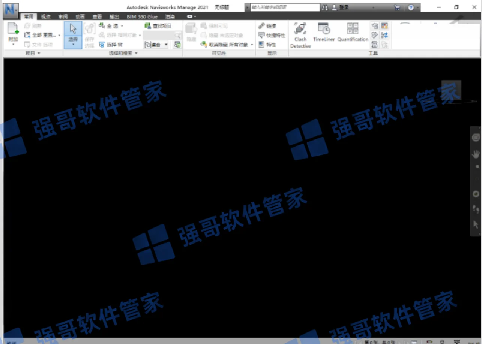This screenshot has height=344, width=482.
Task: Expand the 全部重置 (Reset All) dropdown
Action: click(59, 36)
